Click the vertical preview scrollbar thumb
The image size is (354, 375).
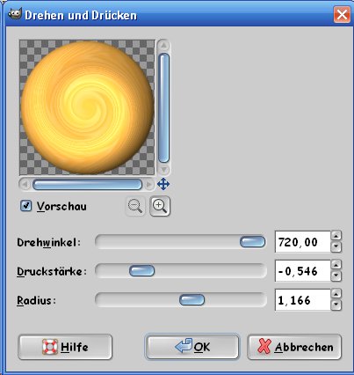click(x=163, y=107)
